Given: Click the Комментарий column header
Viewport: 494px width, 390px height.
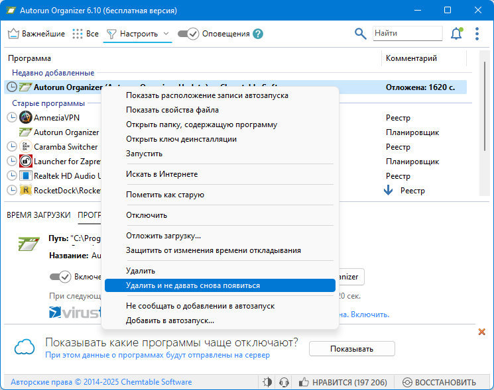Looking at the screenshot, I should (x=411, y=58).
